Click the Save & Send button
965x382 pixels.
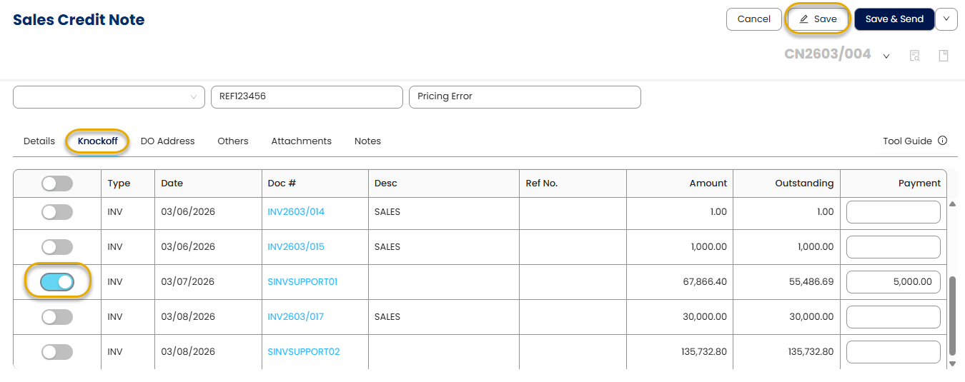click(x=894, y=19)
